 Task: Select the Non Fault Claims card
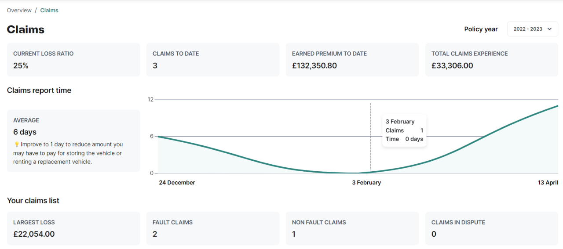[x=352, y=228]
